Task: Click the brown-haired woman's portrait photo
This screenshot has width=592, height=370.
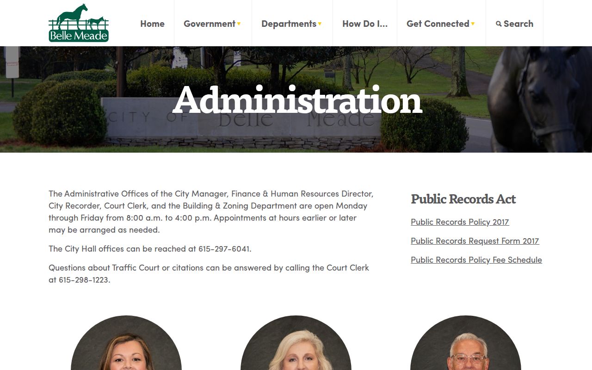Action: tap(126, 343)
